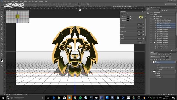Select Zdlion Extrusion Material row
177x100 pixels.
(x=163, y=24)
